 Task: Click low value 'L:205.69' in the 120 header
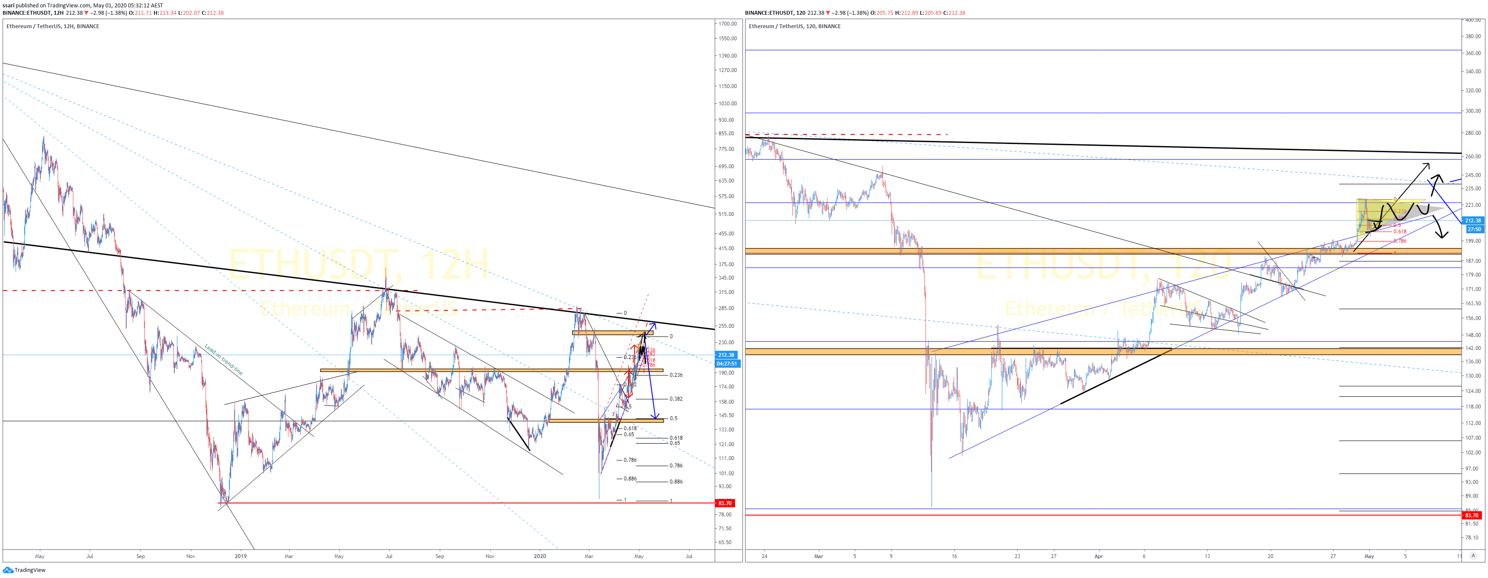coord(931,13)
